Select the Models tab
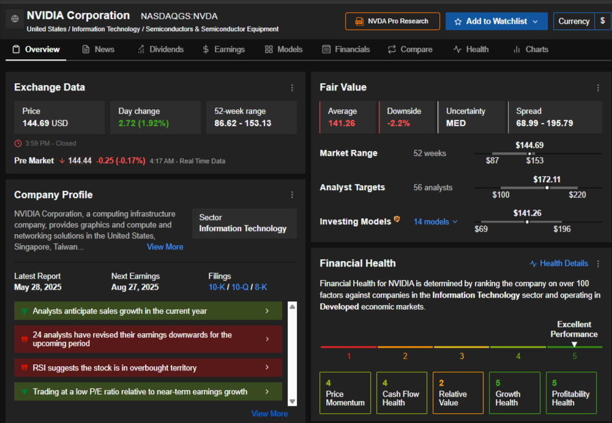The image size is (612, 423). pos(284,50)
